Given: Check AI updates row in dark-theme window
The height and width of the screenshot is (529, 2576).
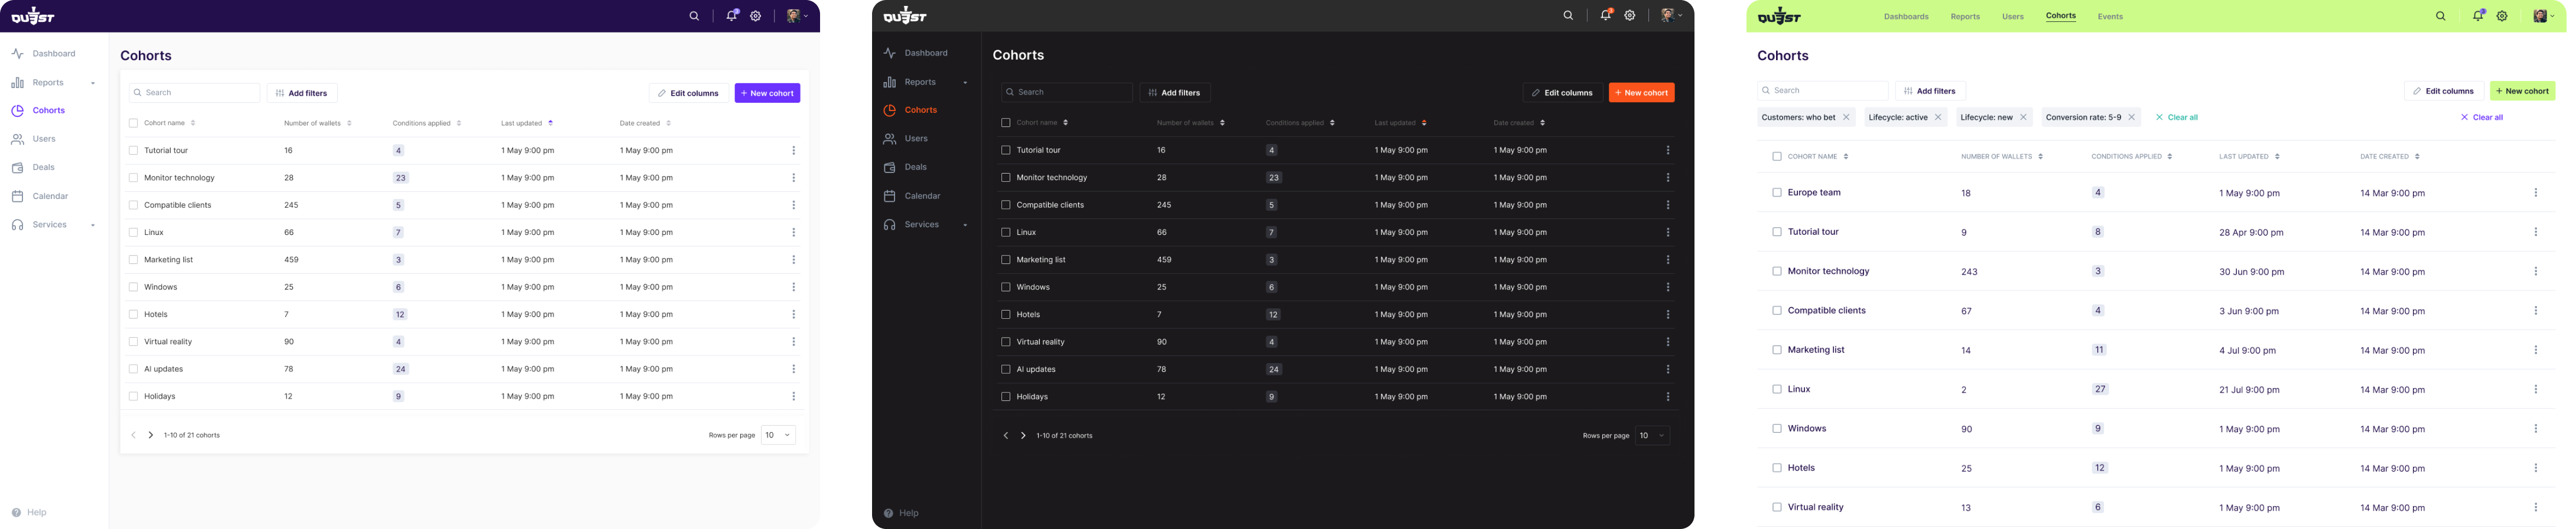Looking at the screenshot, I should [1006, 369].
